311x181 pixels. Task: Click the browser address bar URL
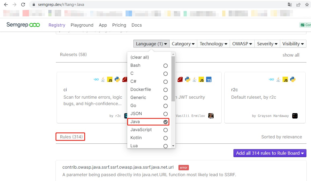pyautogui.click(x=61, y=5)
